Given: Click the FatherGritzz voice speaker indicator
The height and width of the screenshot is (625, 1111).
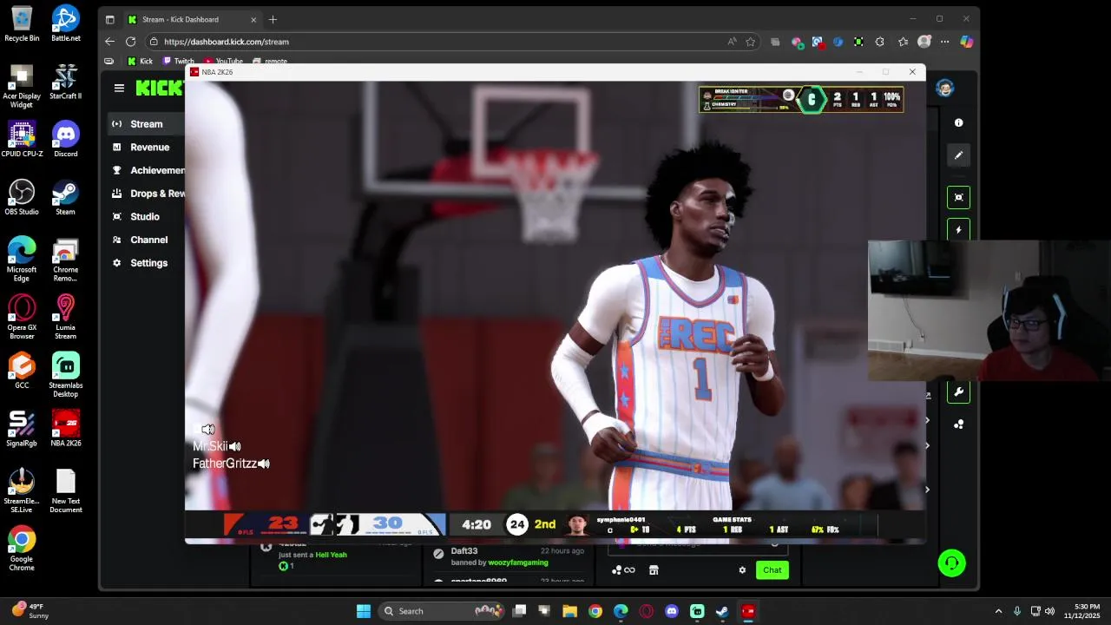Looking at the screenshot, I should pyautogui.click(x=264, y=464).
